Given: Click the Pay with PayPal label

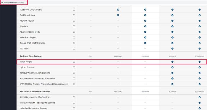Looking at the screenshot, I should pyautogui.click(x=27, y=21).
